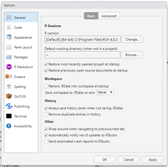The image size is (168, 167).
Task: Select the Accessibility person icon
Action: [9, 126]
